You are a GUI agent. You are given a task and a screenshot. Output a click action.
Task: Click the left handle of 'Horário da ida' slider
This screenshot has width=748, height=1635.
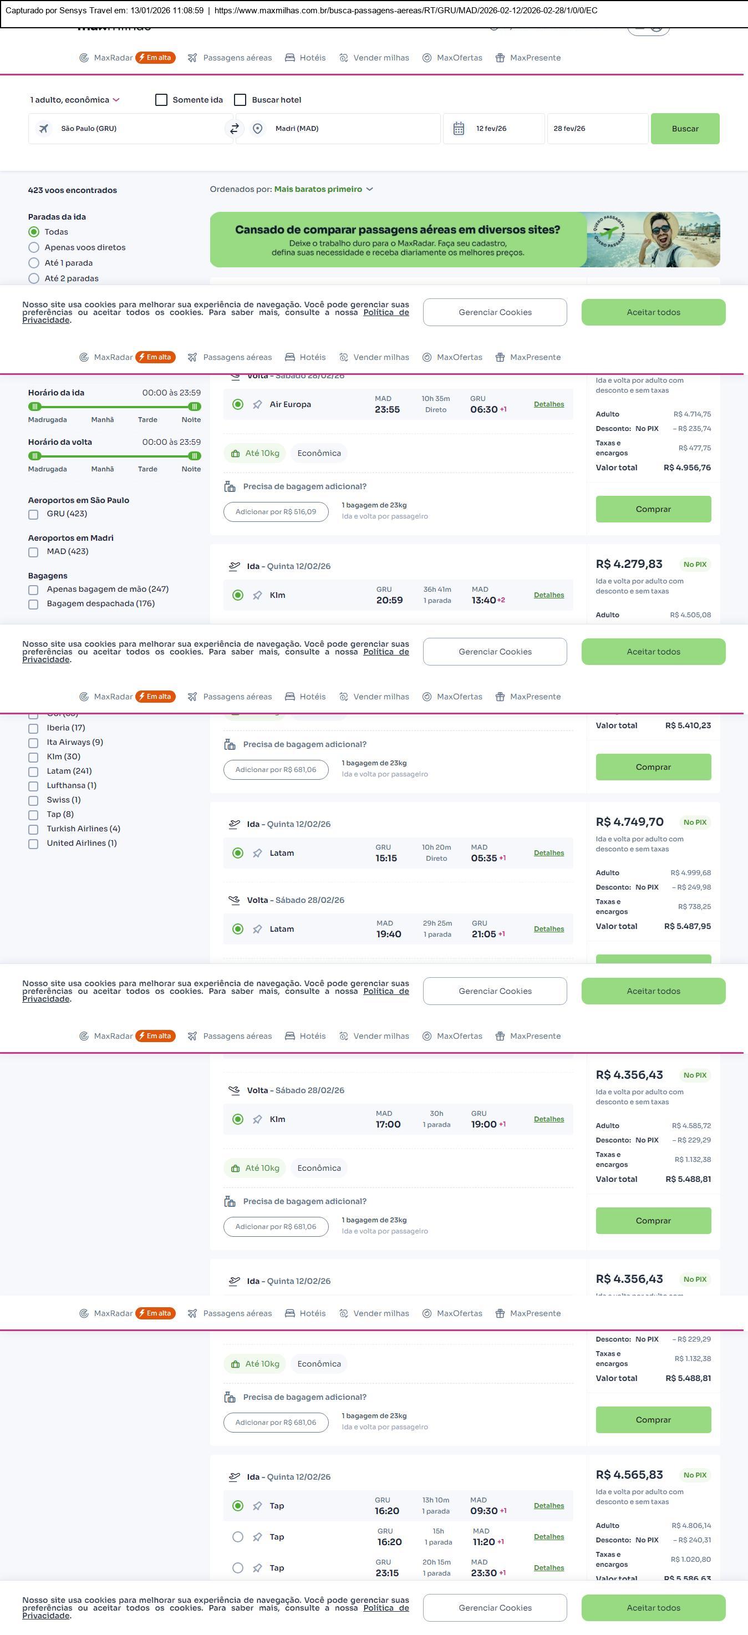point(35,407)
